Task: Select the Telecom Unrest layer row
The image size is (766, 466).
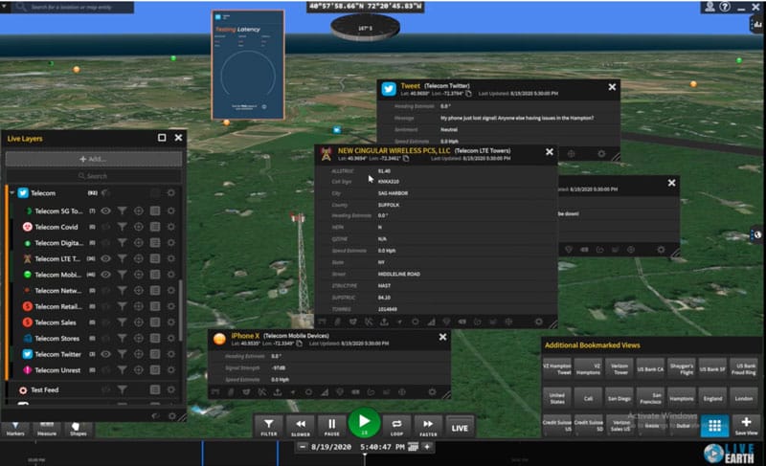Action: coord(95,370)
